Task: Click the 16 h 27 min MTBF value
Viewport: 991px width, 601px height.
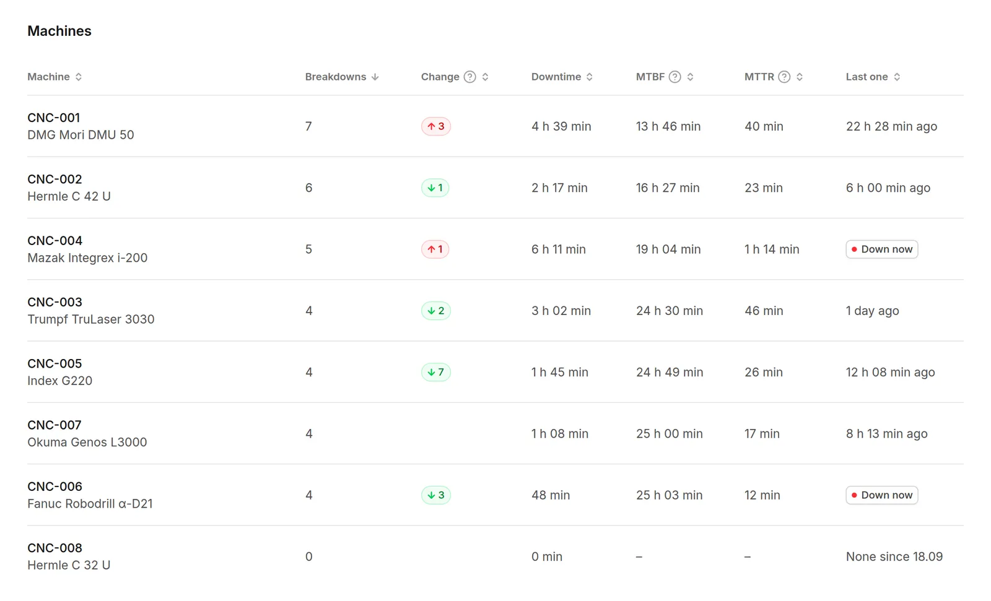Action: click(x=668, y=188)
